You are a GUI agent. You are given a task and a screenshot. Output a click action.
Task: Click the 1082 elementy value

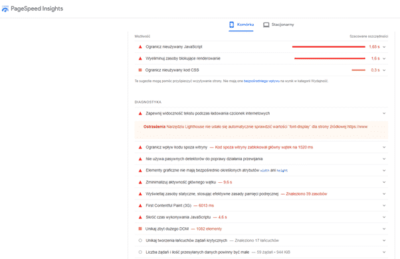(209, 229)
